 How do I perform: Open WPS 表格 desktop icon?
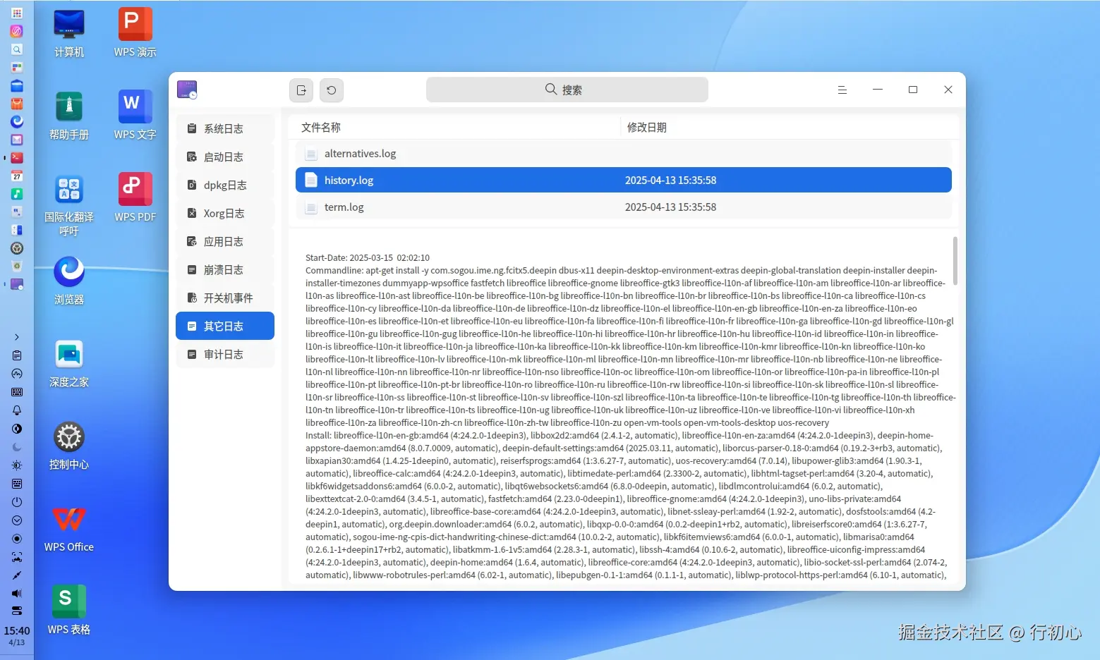point(69,611)
